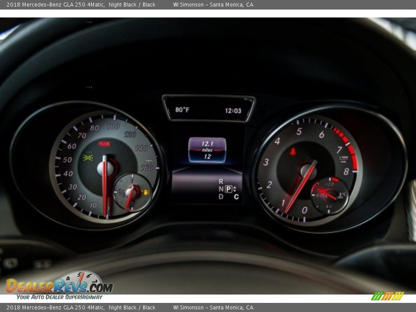The width and height of the screenshot is (416, 312).
Task: Select the R gear letter
Action: (221, 182)
